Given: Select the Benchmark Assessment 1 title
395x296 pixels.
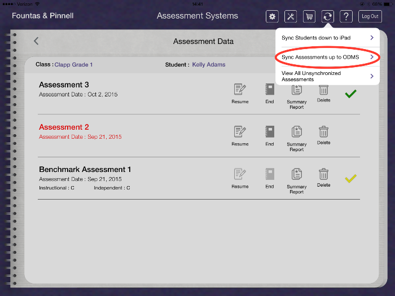Looking at the screenshot, I should (x=85, y=169).
